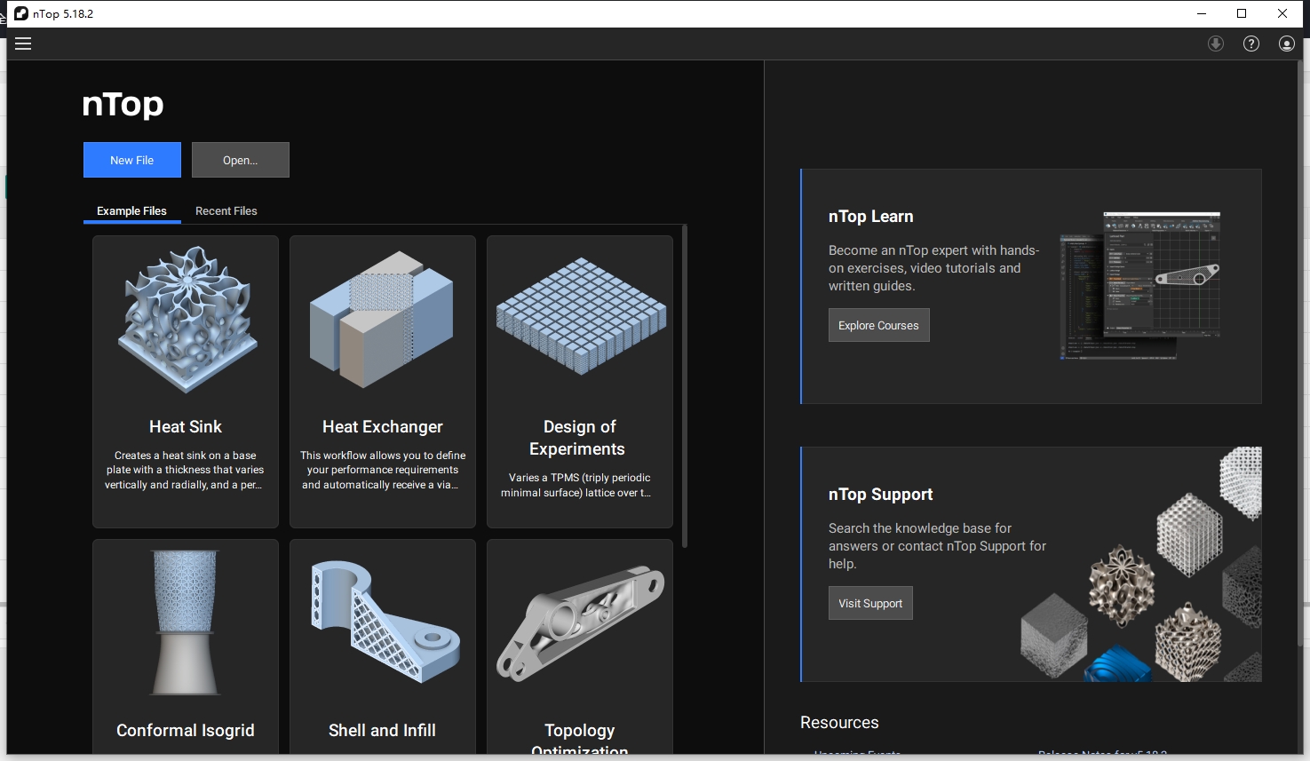Image resolution: width=1310 pixels, height=761 pixels.
Task: Open the hamburger menu icon
Action: [23, 44]
